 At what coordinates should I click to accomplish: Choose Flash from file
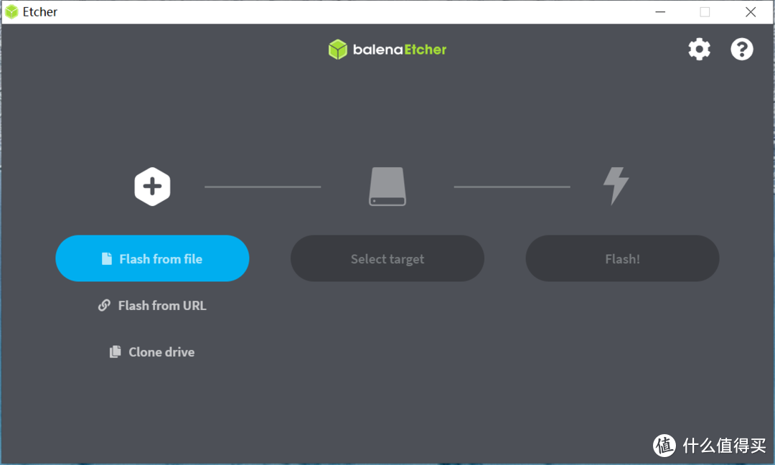coord(152,258)
